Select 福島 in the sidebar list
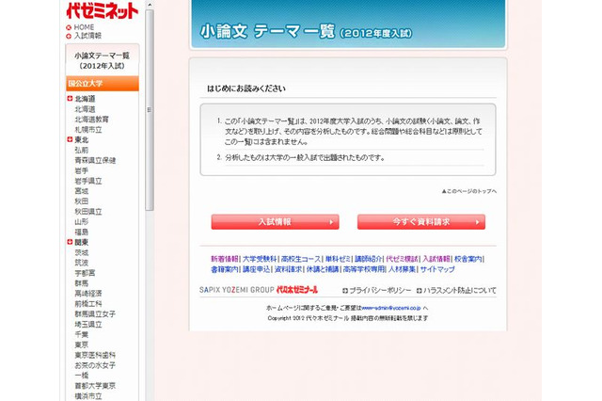This screenshot has width=602, height=401. [82, 232]
